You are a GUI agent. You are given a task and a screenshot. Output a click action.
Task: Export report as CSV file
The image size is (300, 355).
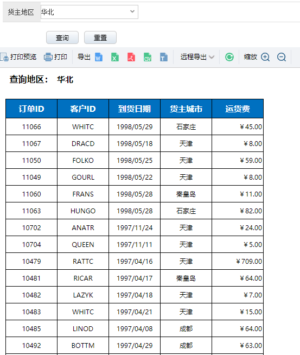(x=148, y=57)
